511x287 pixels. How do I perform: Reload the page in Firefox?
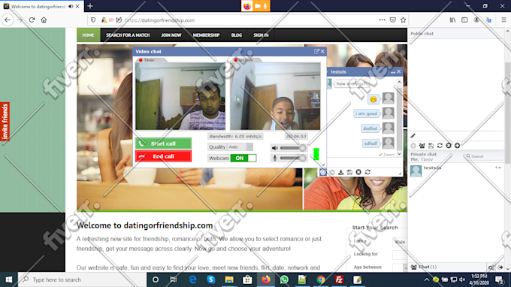tap(32, 20)
